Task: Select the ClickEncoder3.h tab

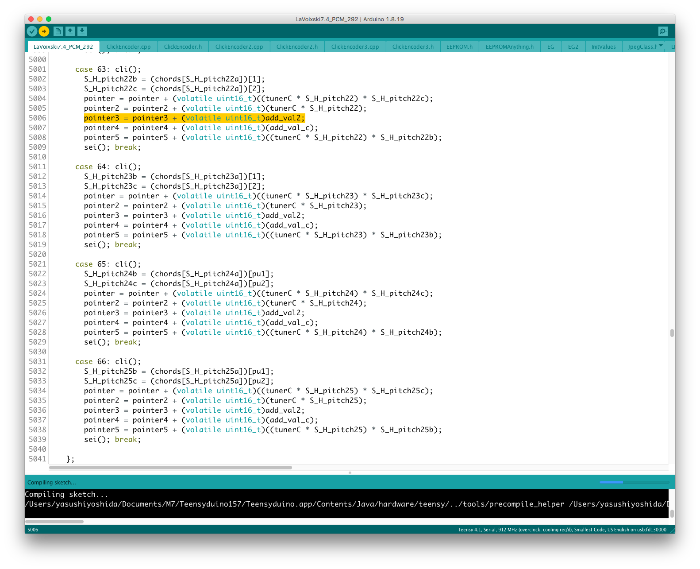Action: tap(413, 46)
